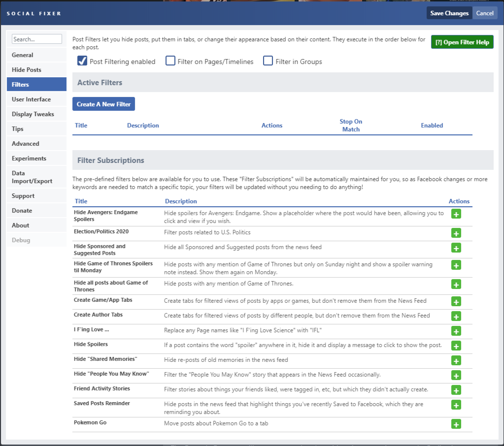Add the Friend Activity Stories filter

click(x=456, y=390)
